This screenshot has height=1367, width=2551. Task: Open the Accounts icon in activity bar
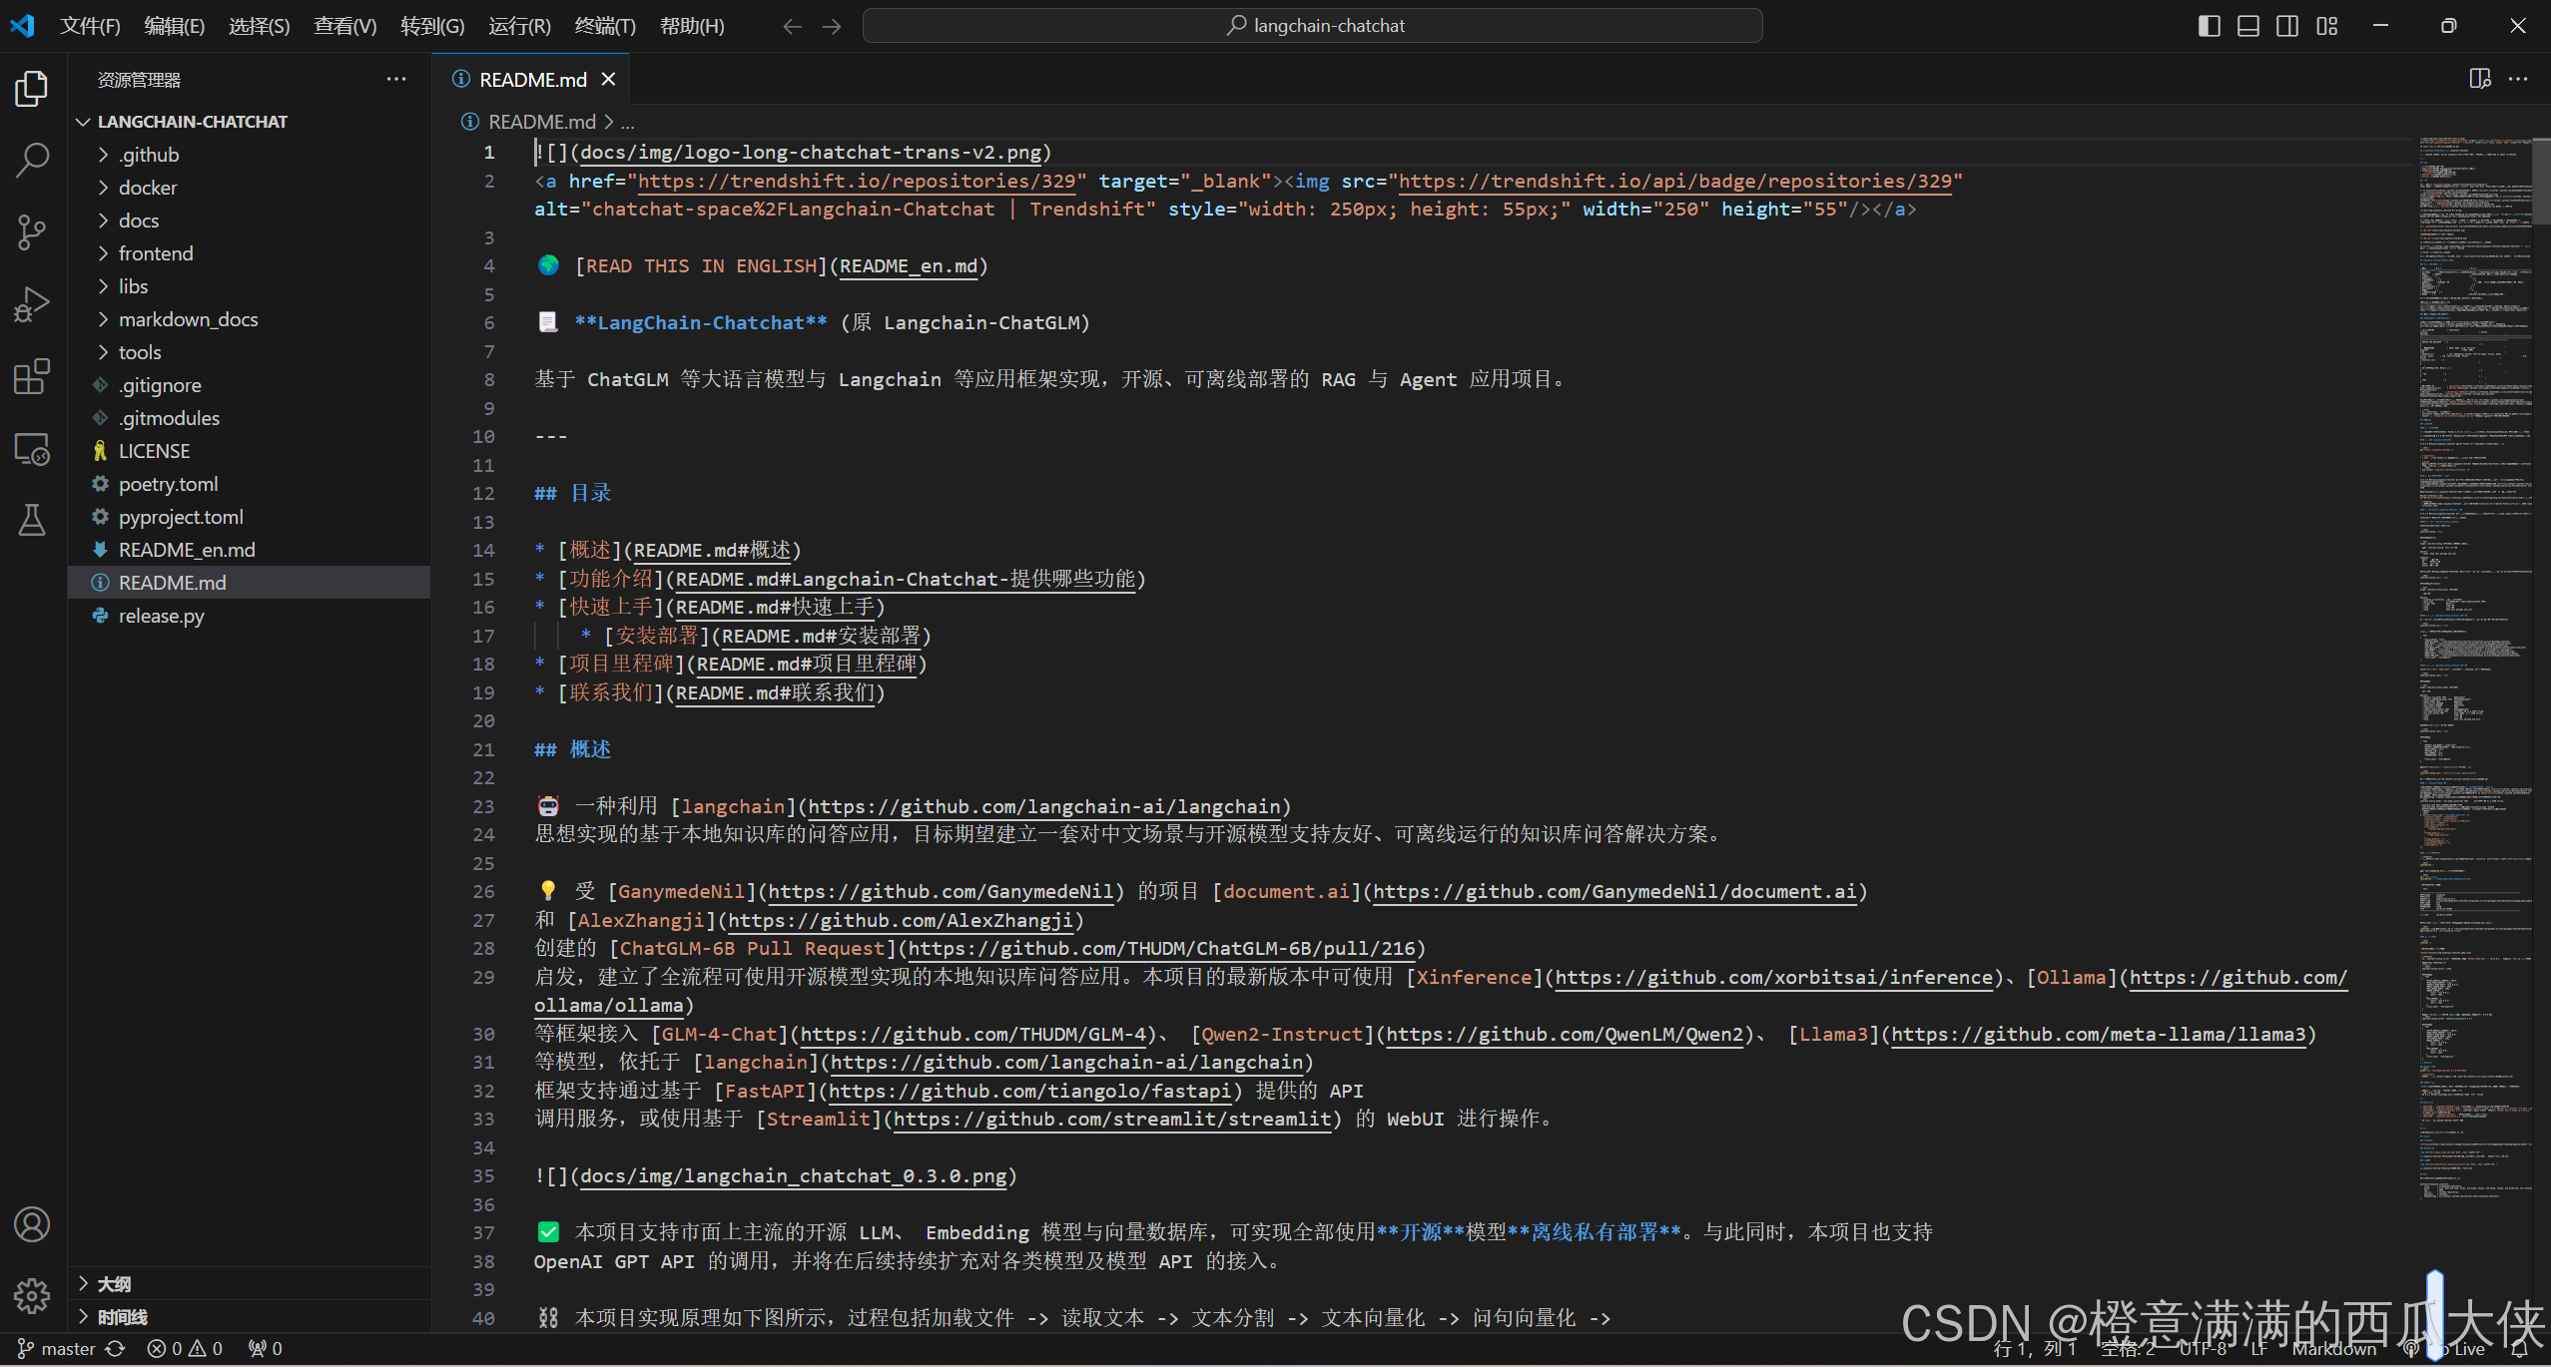coord(32,1223)
